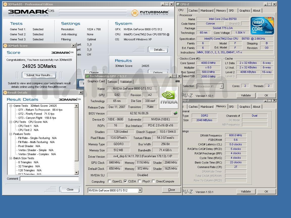Minimize the TechPowerUp GPU-Z window

point(170,76)
